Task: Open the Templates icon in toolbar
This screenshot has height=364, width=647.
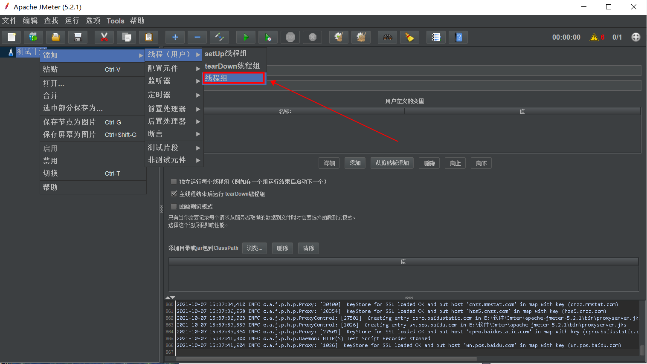Action: pos(33,37)
